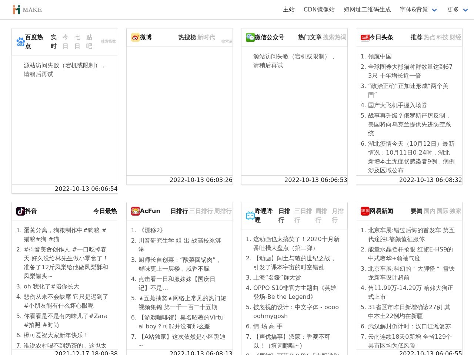474x355 pixels.
Task: Open the OPPO S10非官方主题曲 Bilibili item
Action: click(x=295, y=293)
